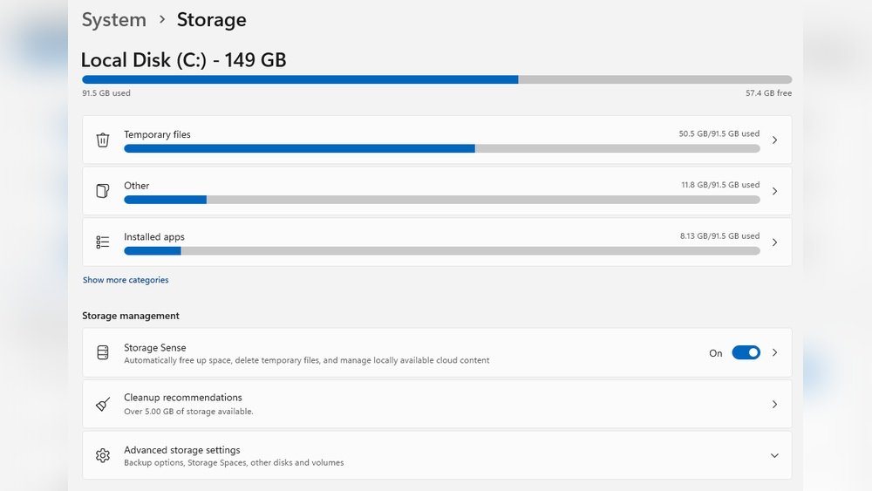Image resolution: width=872 pixels, height=491 pixels.
Task: Click the Temporary files trash can icon
Action: click(x=103, y=140)
